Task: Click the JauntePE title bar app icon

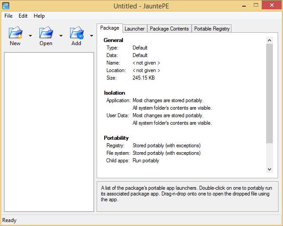Action: click(6, 6)
